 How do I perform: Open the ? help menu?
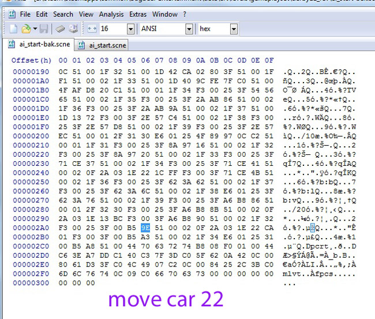click(185, 14)
